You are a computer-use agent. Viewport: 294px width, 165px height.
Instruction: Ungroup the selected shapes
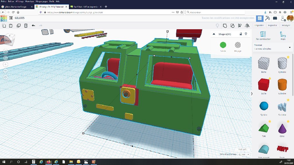[232, 25]
